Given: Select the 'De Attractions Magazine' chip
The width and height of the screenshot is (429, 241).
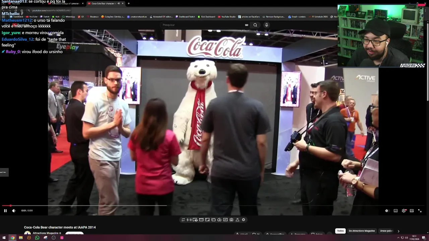Looking at the screenshot, I should (362, 231).
